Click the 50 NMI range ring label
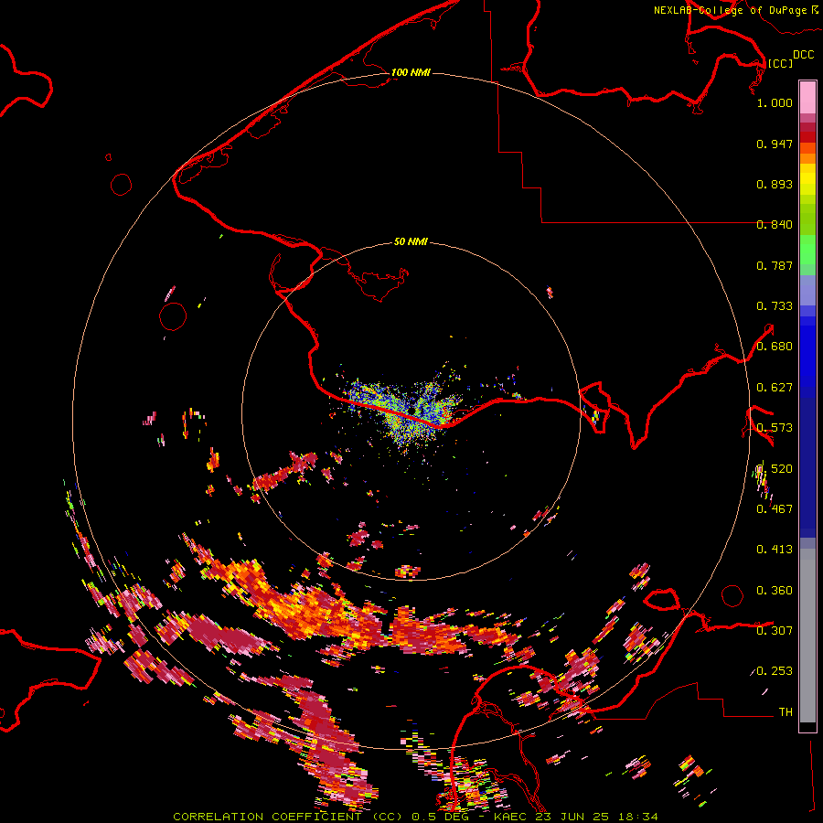The image size is (823, 823). pyautogui.click(x=411, y=241)
